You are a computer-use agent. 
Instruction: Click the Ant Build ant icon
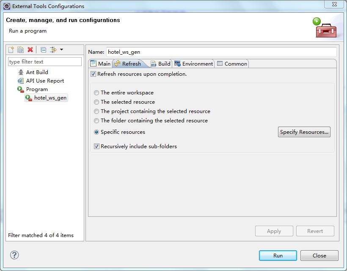[x=21, y=72]
